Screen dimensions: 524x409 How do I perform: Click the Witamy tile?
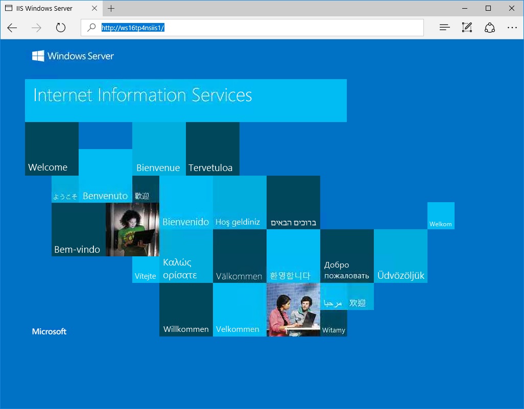(x=334, y=323)
